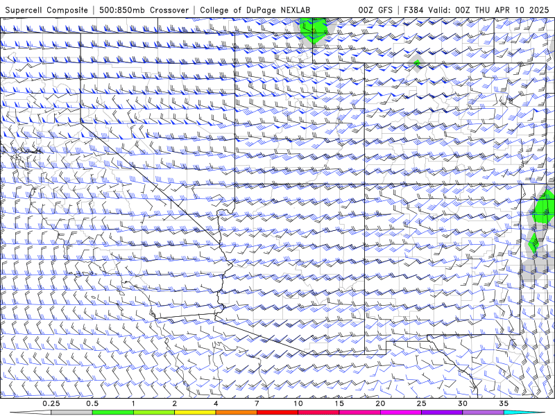This screenshot has height=416, width=555.
Task: Select the magenta 15–20 legend swatch
Action: pyautogui.click(x=359, y=413)
